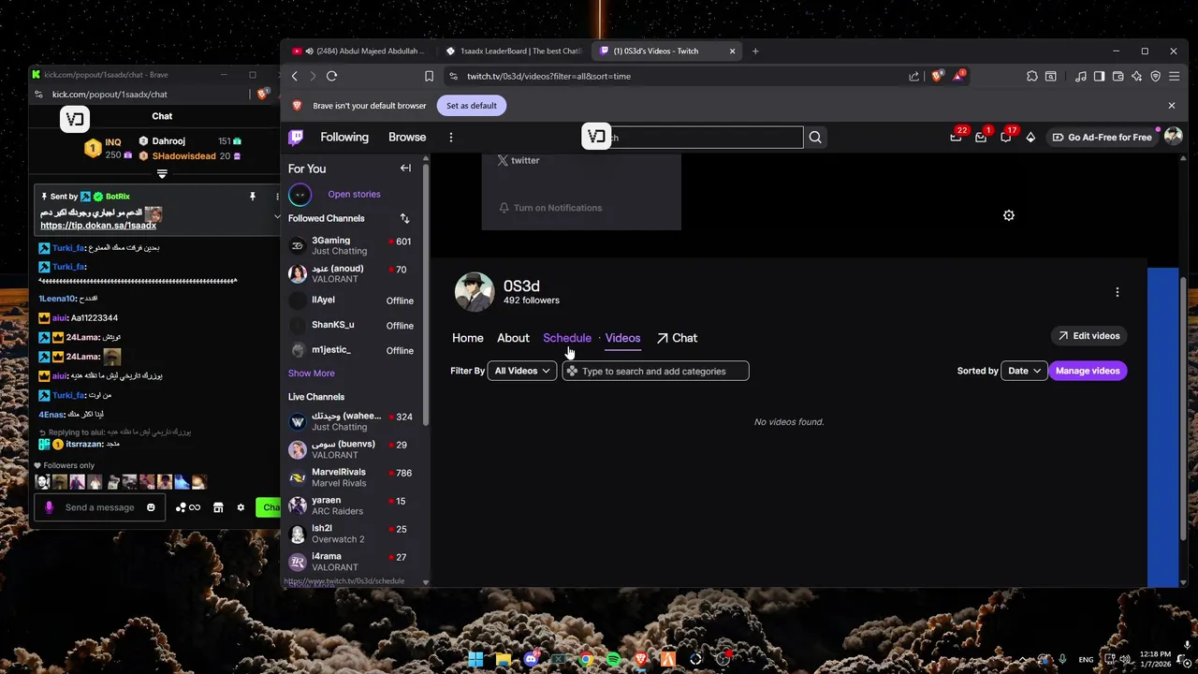Click the channel points icon in Kick chat
Screen dimensions: 1198x674
tap(187, 507)
